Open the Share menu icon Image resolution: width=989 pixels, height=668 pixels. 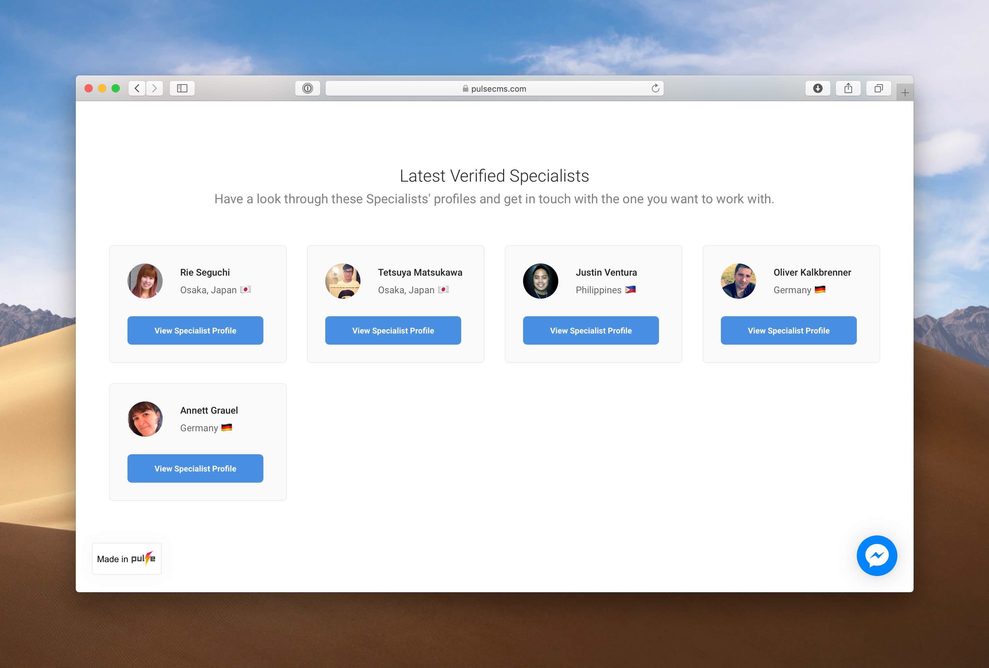848,88
